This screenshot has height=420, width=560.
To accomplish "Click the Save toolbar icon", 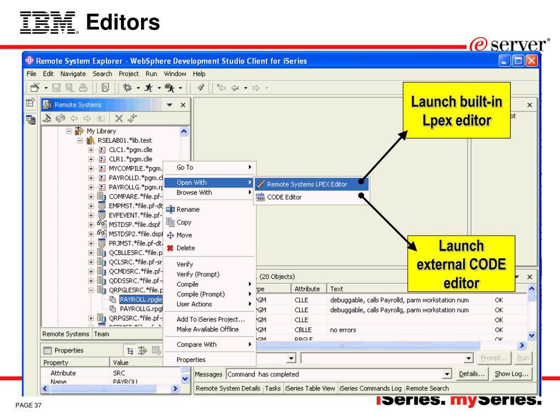I will click(56, 87).
